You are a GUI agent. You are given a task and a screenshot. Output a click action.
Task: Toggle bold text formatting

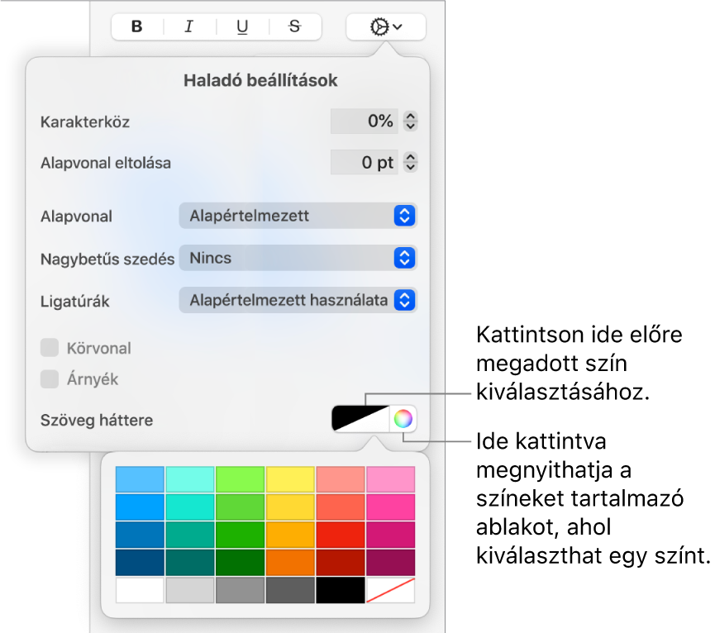(137, 26)
